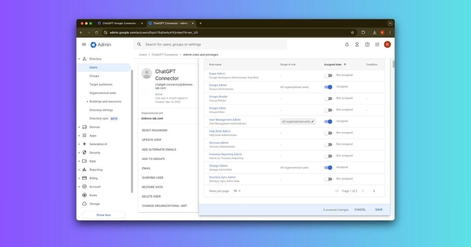This screenshot has width=471, height=247.
Task: Open the main hamburger menu
Action: [84, 44]
